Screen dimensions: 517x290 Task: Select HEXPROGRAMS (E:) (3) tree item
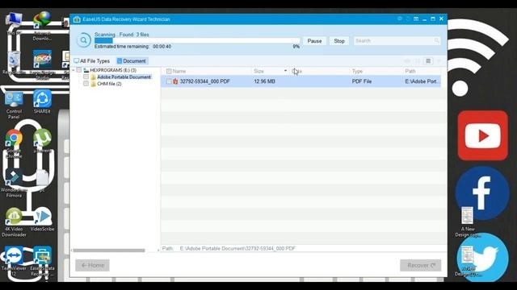click(x=113, y=70)
